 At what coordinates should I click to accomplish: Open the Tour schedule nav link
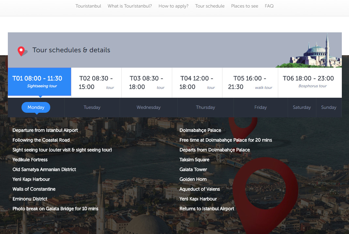pos(210,6)
